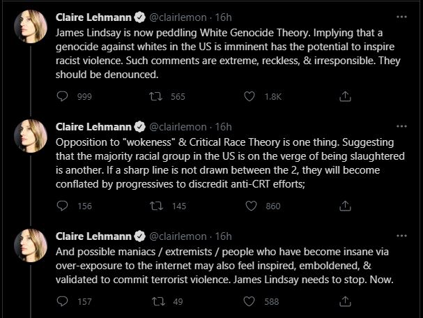This screenshot has height=318, width=423.
Task: Open more options on the third tweet
Action: pyautogui.click(x=401, y=235)
